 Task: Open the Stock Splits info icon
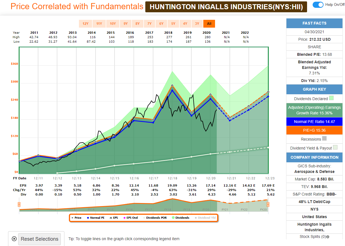[328, 237]
